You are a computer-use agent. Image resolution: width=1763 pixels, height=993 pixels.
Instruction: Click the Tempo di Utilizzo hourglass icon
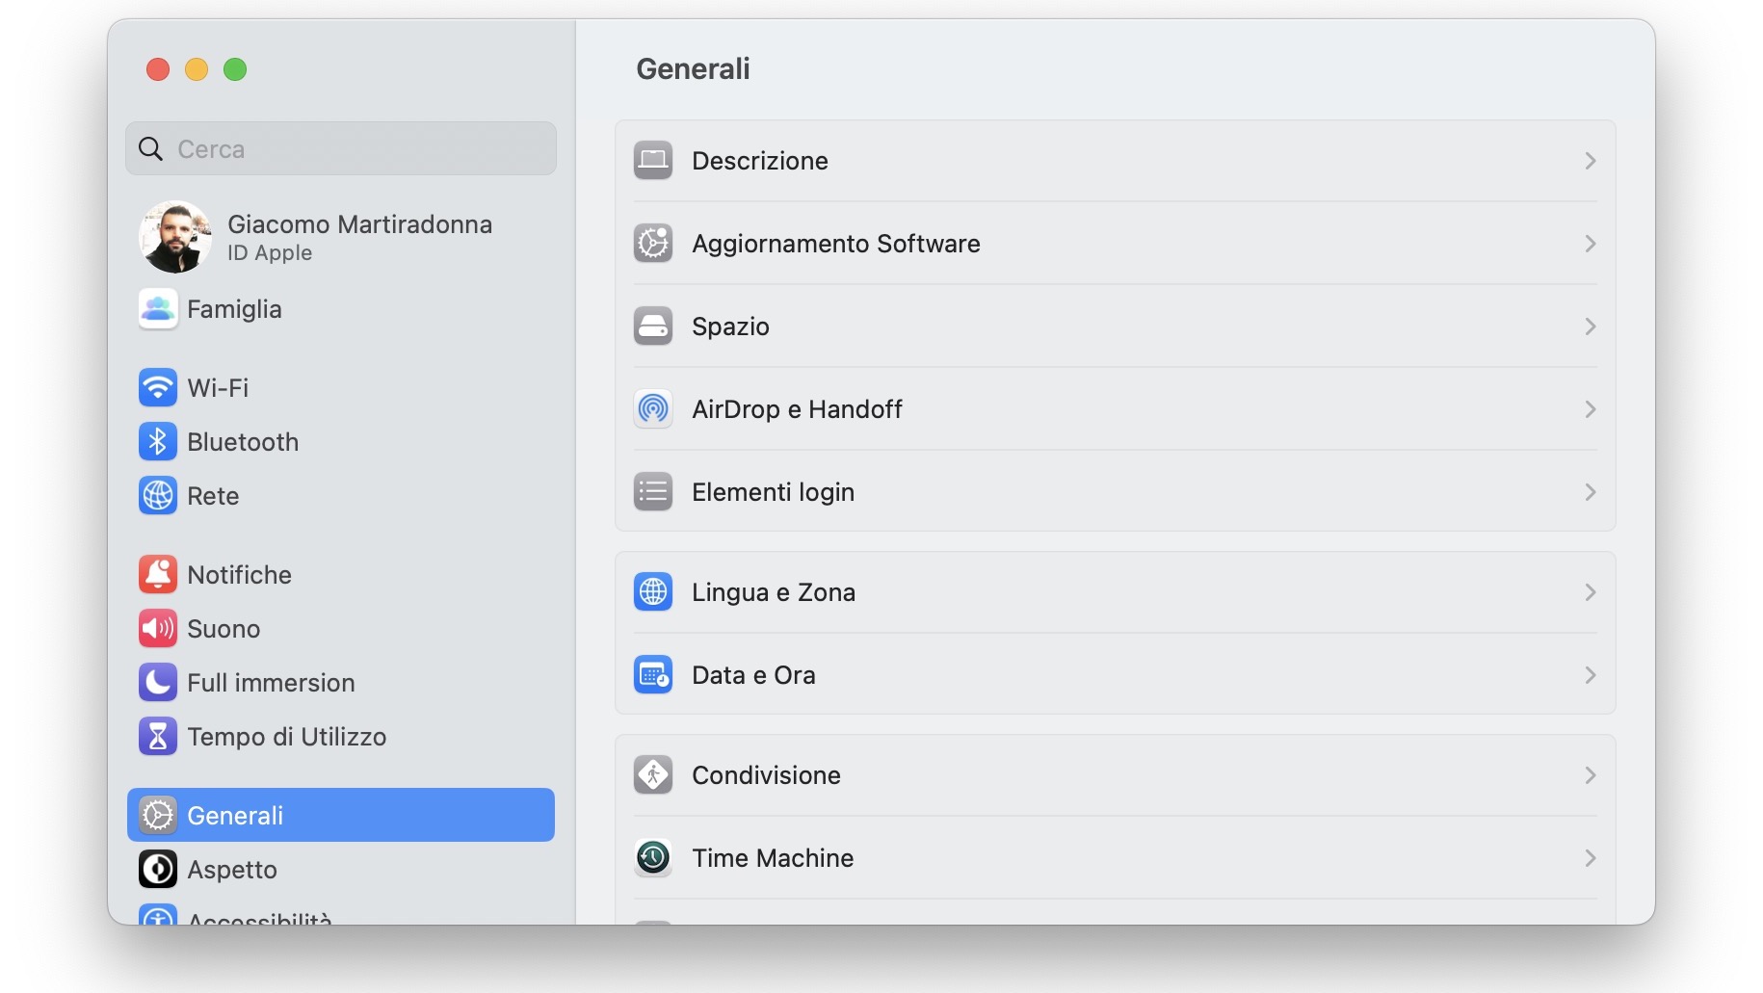(x=158, y=737)
